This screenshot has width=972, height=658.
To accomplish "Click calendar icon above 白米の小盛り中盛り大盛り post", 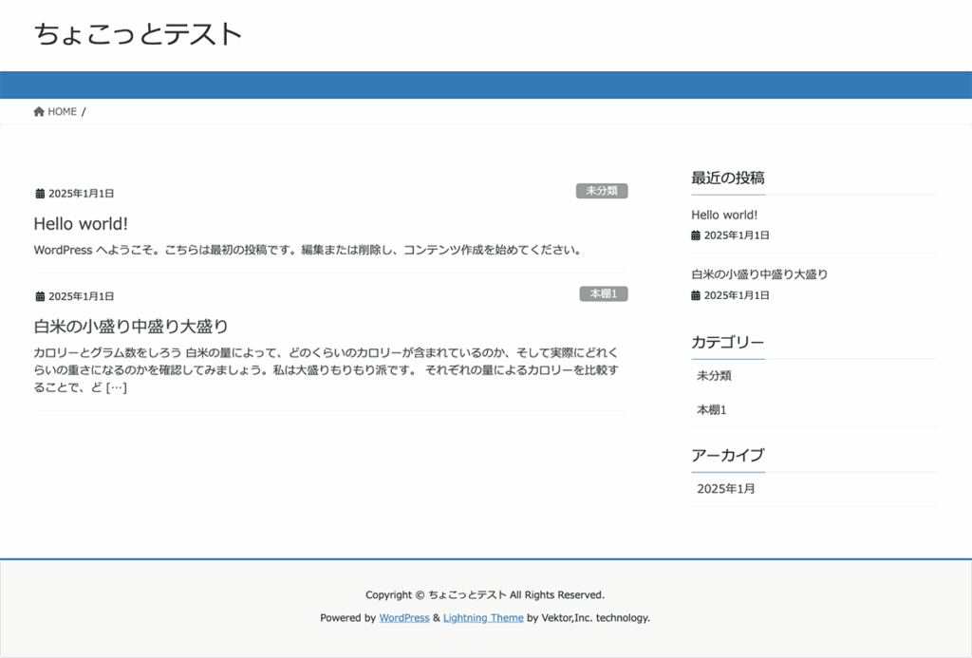I will click(40, 296).
